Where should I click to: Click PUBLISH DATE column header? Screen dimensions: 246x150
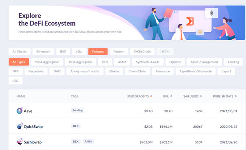223,96
